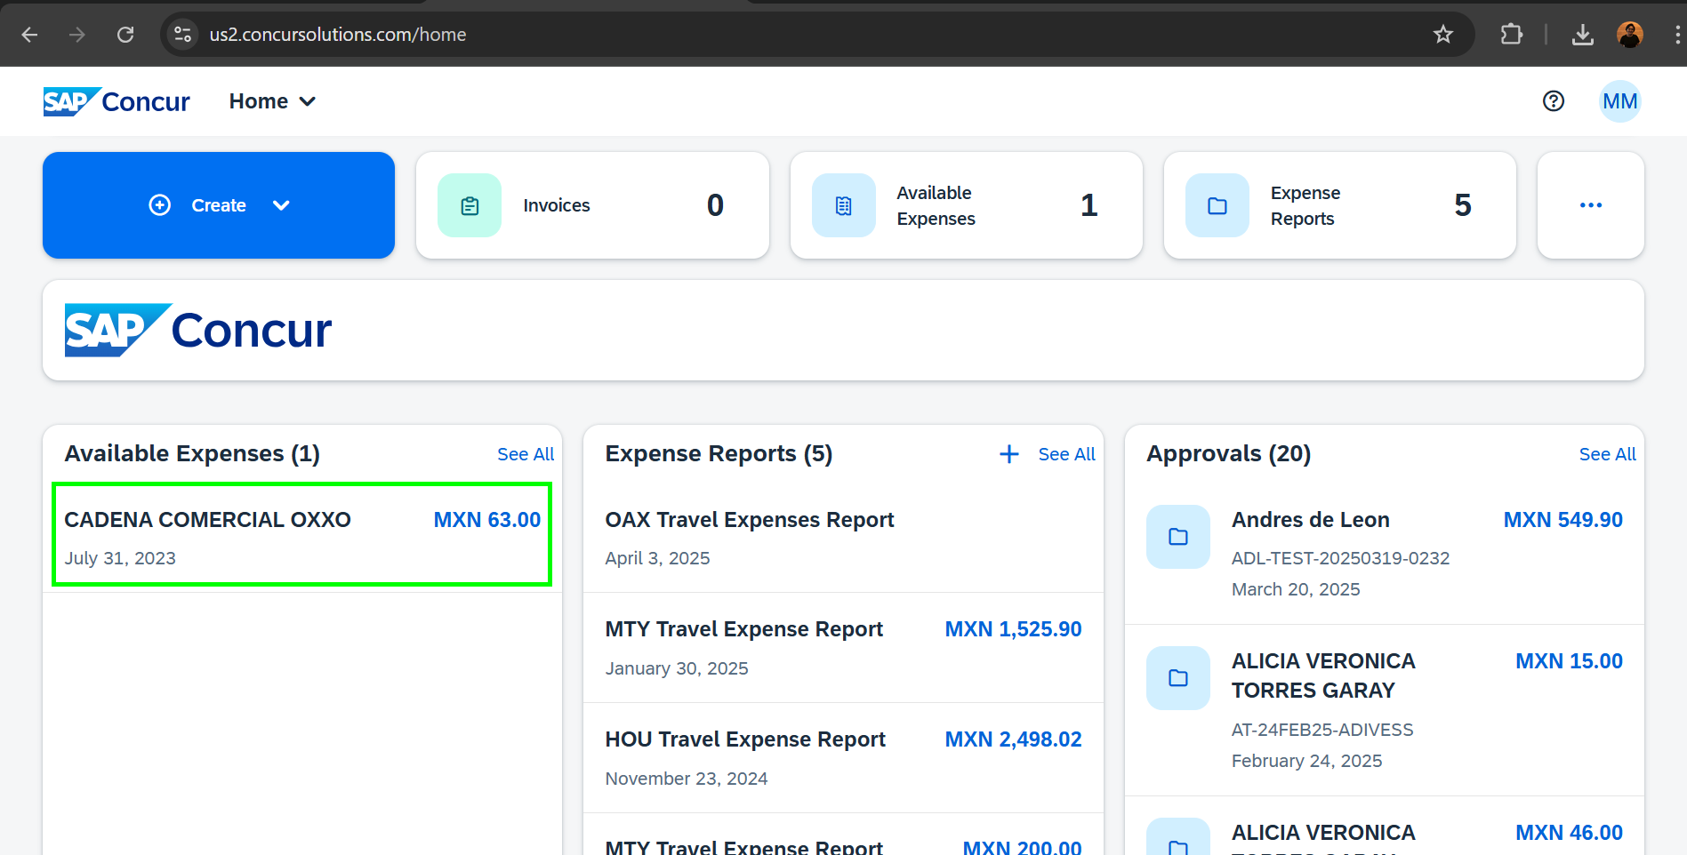Click the large SAP Concur banner logo
The width and height of the screenshot is (1687, 855).
198,331
